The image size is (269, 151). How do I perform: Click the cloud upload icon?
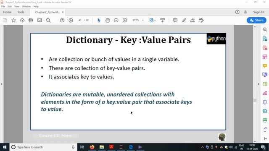22,20
